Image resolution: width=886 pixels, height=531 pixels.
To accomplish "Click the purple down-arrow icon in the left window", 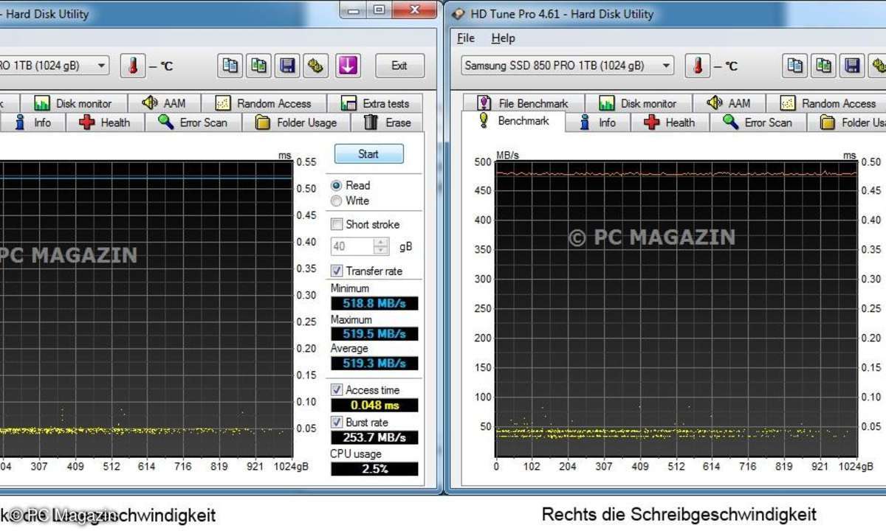I will click(348, 66).
